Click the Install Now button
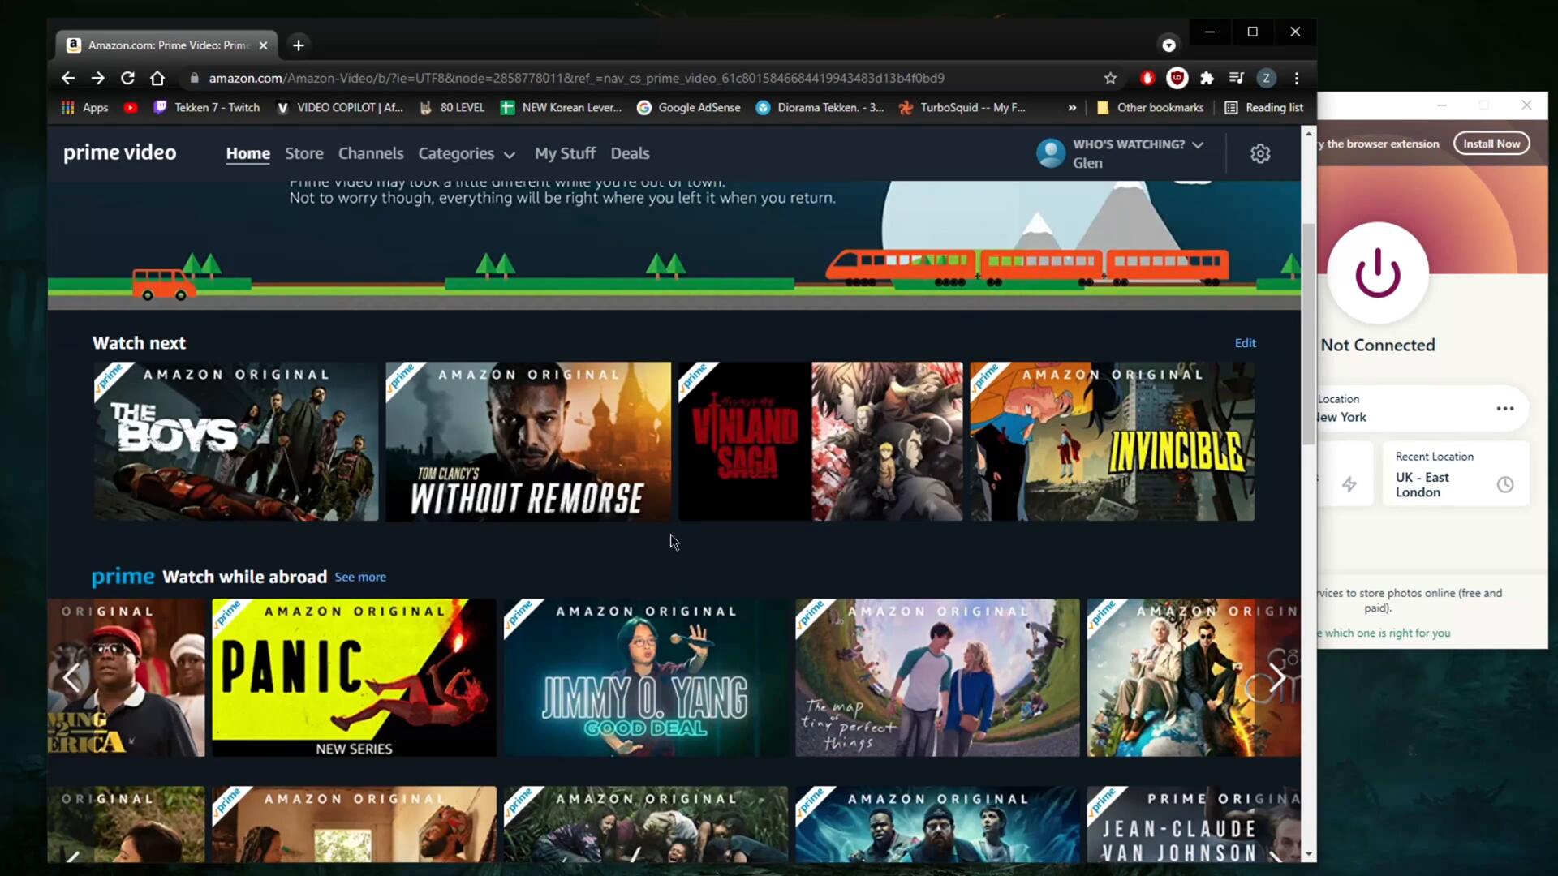This screenshot has width=1558, height=876. [1491, 144]
